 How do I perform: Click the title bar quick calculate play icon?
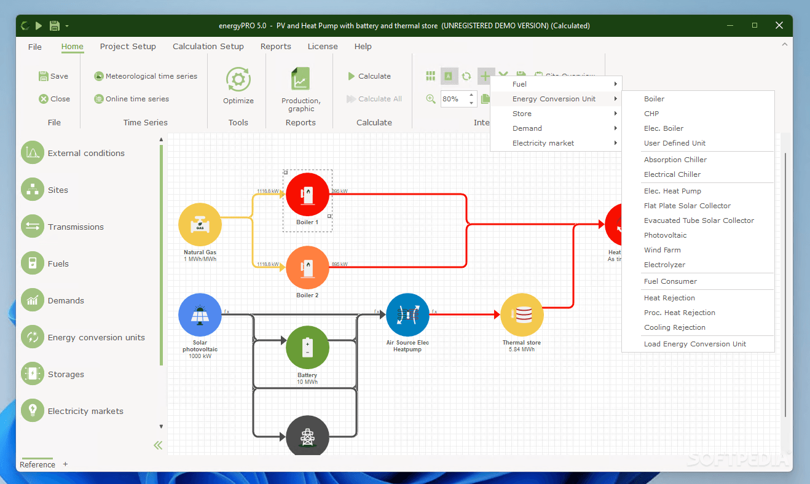(x=39, y=26)
